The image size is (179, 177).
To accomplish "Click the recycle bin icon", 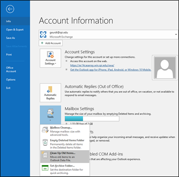I will [x=45, y=142].
